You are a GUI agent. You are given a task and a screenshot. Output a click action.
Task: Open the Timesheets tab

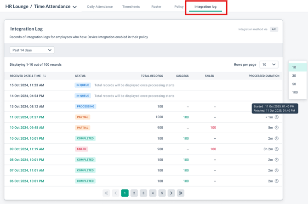131,7
